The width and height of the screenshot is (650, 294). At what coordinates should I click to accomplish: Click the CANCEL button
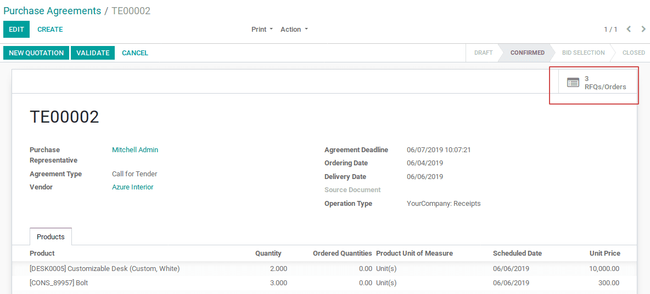click(135, 53)
